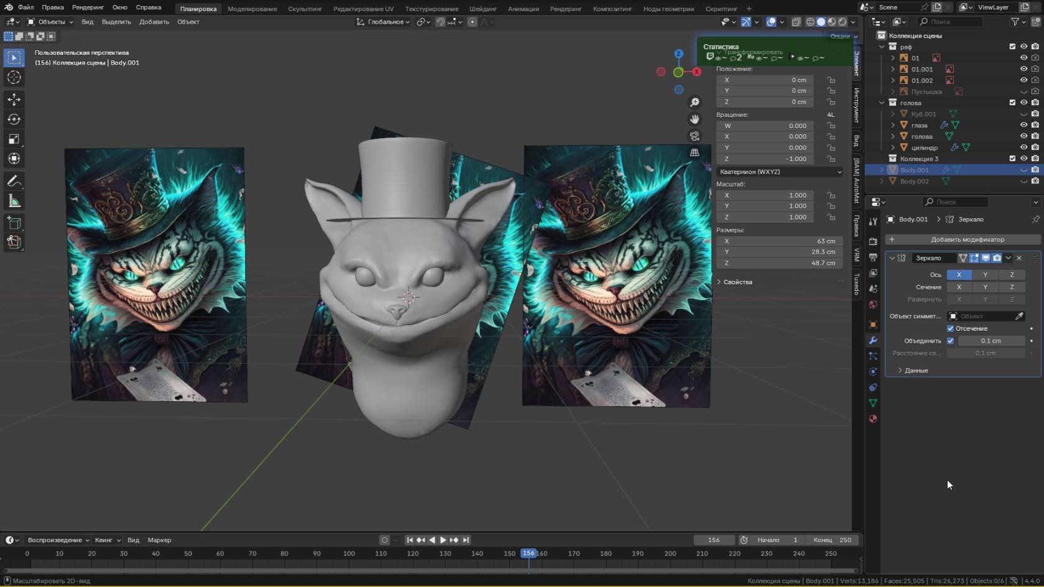Toggle camera view icon in viewport
The height and width of the screenshot is (587, 1044).
[695, 136]
